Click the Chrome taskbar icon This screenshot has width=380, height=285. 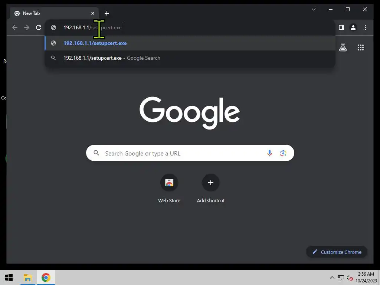click(x=46, y=278)
